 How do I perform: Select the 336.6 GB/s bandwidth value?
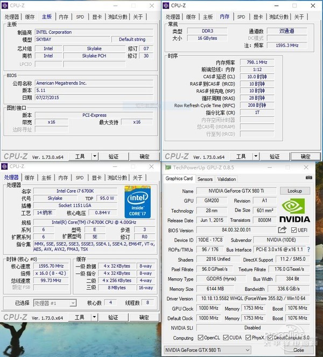click(x=289, y=289)
